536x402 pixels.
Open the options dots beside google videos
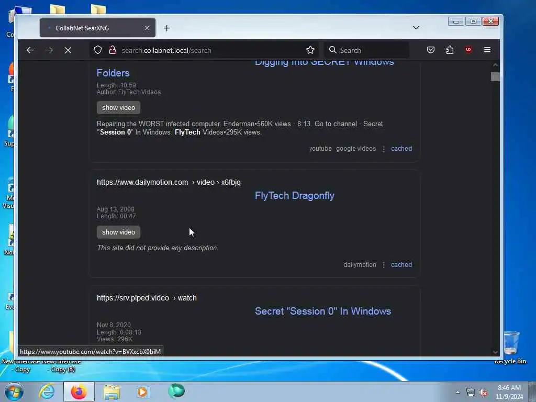(384, 149)
